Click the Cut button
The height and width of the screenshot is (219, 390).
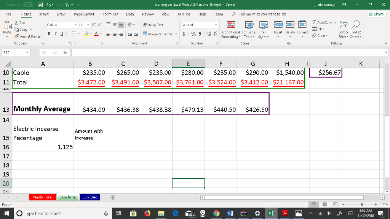coord(20,22)
